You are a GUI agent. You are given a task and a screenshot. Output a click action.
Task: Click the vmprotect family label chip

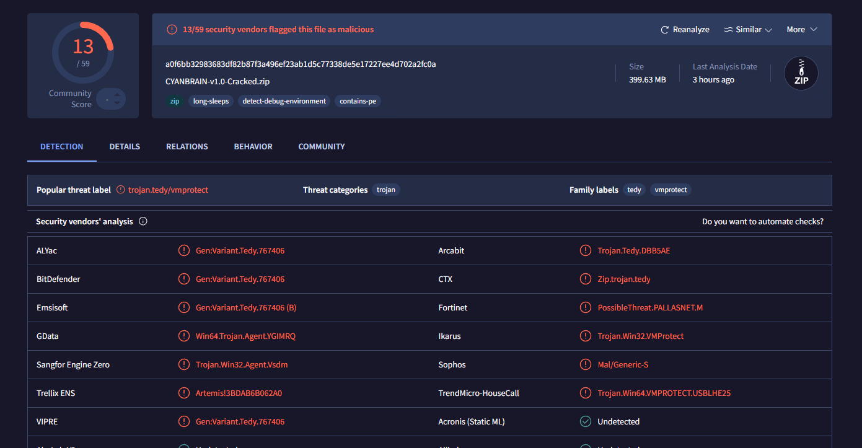[671, 190]
